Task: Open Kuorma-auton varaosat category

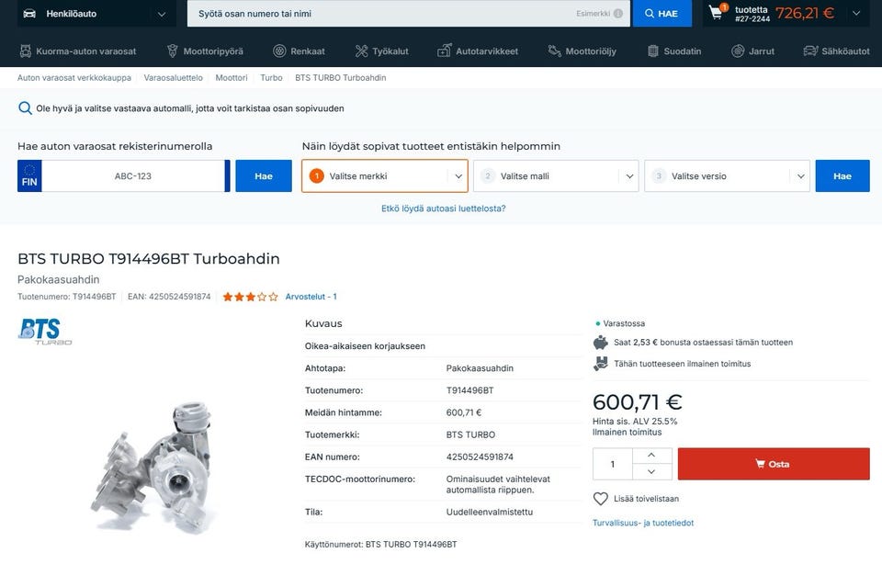Action: coord(77,51)
